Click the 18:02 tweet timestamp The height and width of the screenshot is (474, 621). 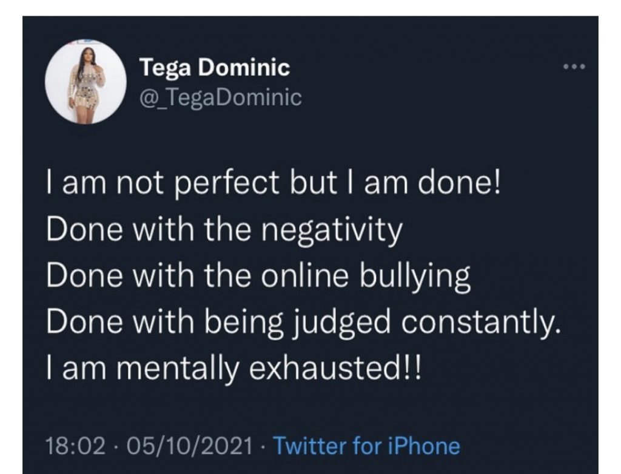tap(70, 447)
